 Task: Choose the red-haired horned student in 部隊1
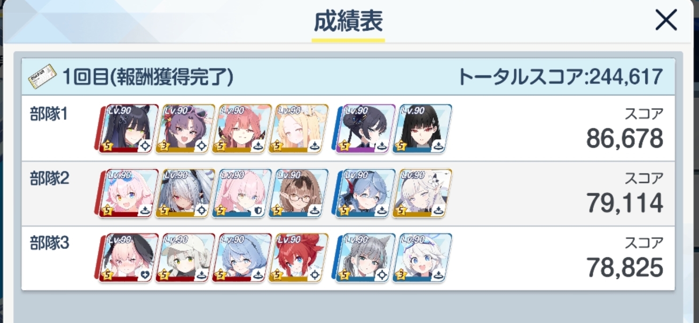point(242,129)
